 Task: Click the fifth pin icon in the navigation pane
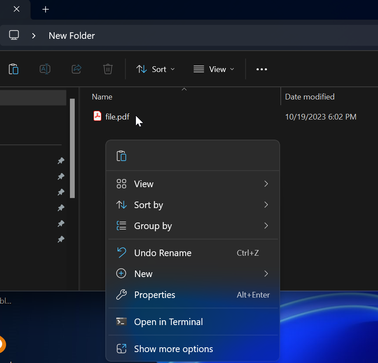click(x=61, y=224)
